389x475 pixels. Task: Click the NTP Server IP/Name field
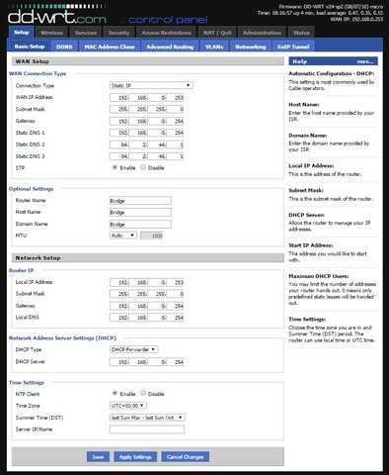coord(147,429)
